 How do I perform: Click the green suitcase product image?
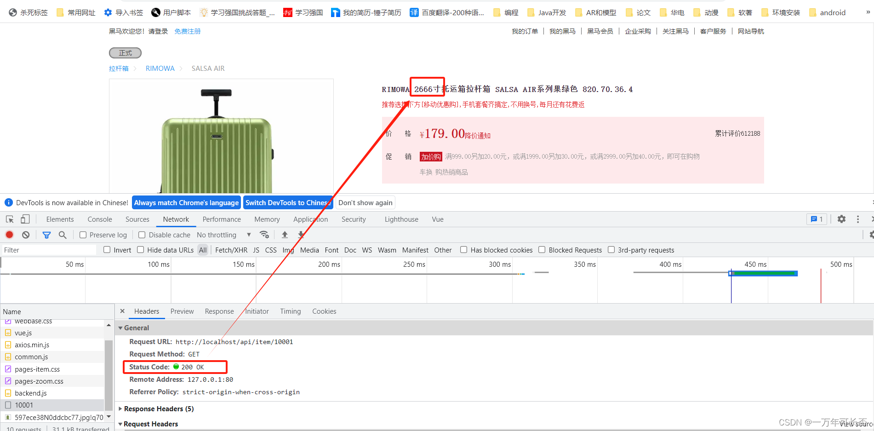[221, 136]
